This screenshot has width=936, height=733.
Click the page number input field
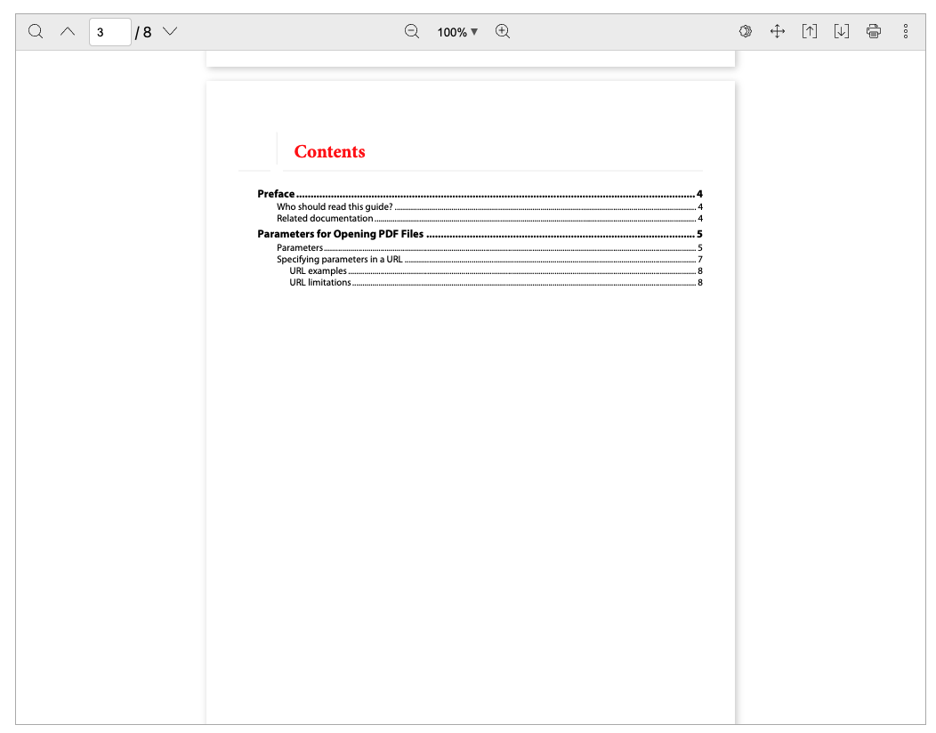tap(109, 31)
